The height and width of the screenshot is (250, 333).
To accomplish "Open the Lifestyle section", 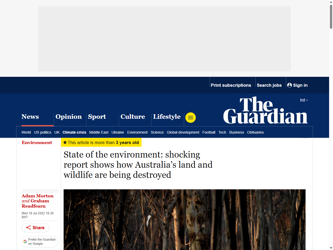I will pyautogui.click(x=167, y=117).
